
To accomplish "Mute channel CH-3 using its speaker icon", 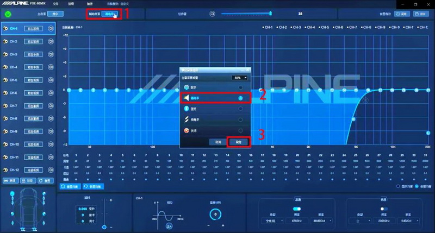I will 51,54.
